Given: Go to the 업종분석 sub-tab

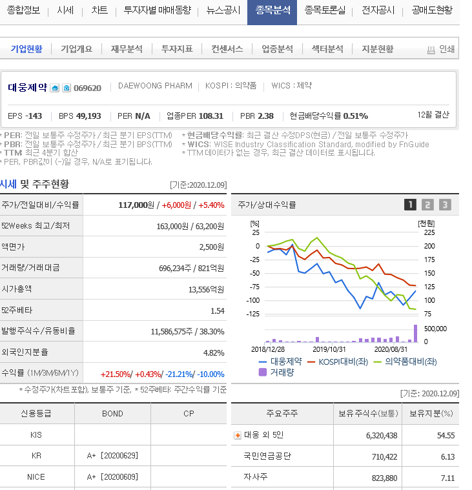Looking at the screenshot, I should click(x=277, y=49).
